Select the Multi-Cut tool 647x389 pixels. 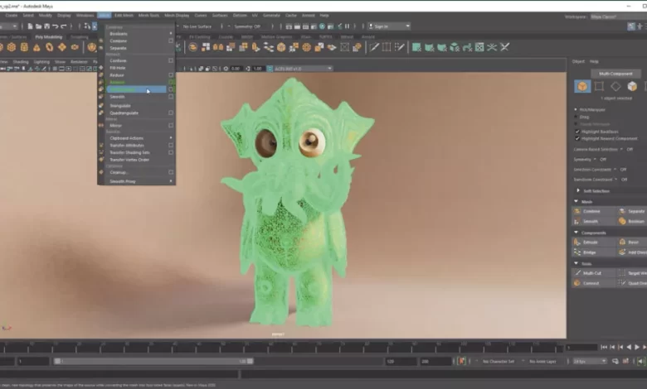pos(579,272)
